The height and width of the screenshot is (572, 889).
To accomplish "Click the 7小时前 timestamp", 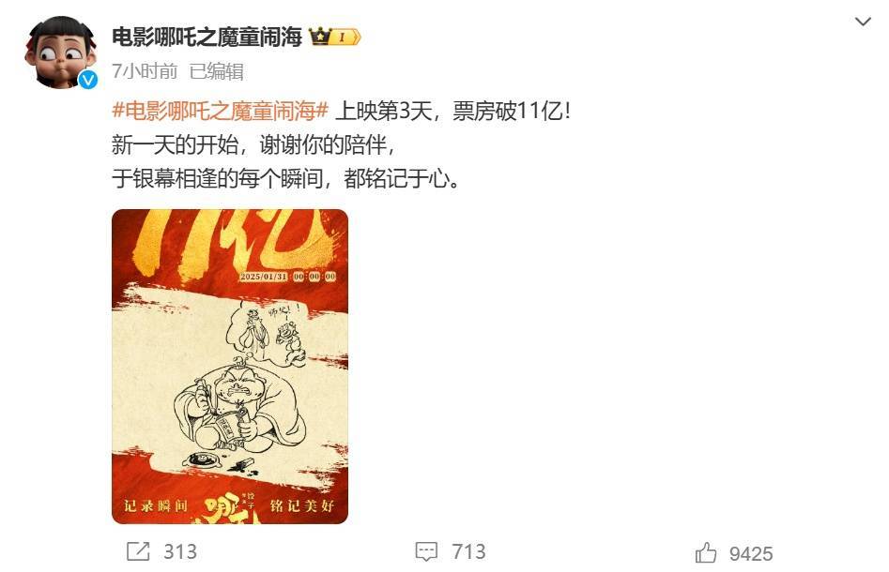I will coord(145,71).
